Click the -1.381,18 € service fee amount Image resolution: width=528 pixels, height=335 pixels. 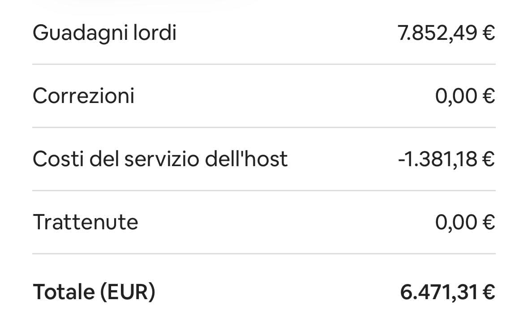[446, 159]
